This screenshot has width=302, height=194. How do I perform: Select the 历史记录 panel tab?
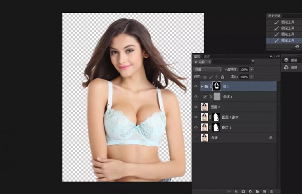coord(274,16)
